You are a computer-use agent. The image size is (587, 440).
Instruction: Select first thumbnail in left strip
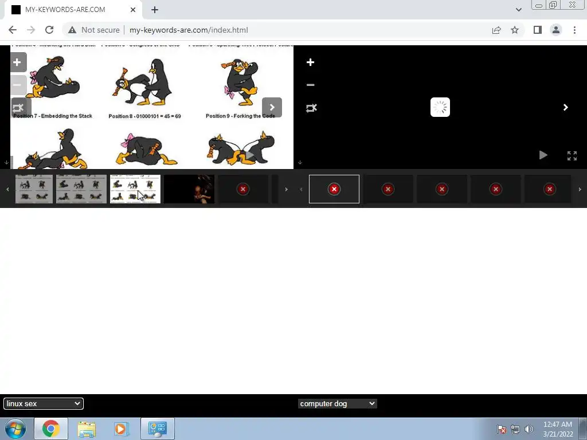[34, 189]
